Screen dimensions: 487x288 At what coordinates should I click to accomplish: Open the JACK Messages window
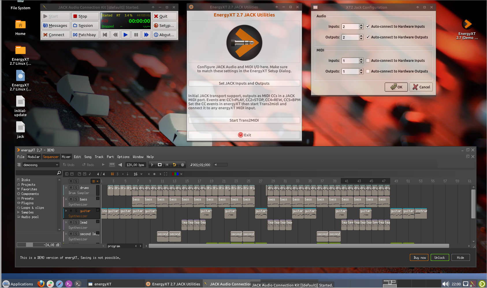[56, 25]
